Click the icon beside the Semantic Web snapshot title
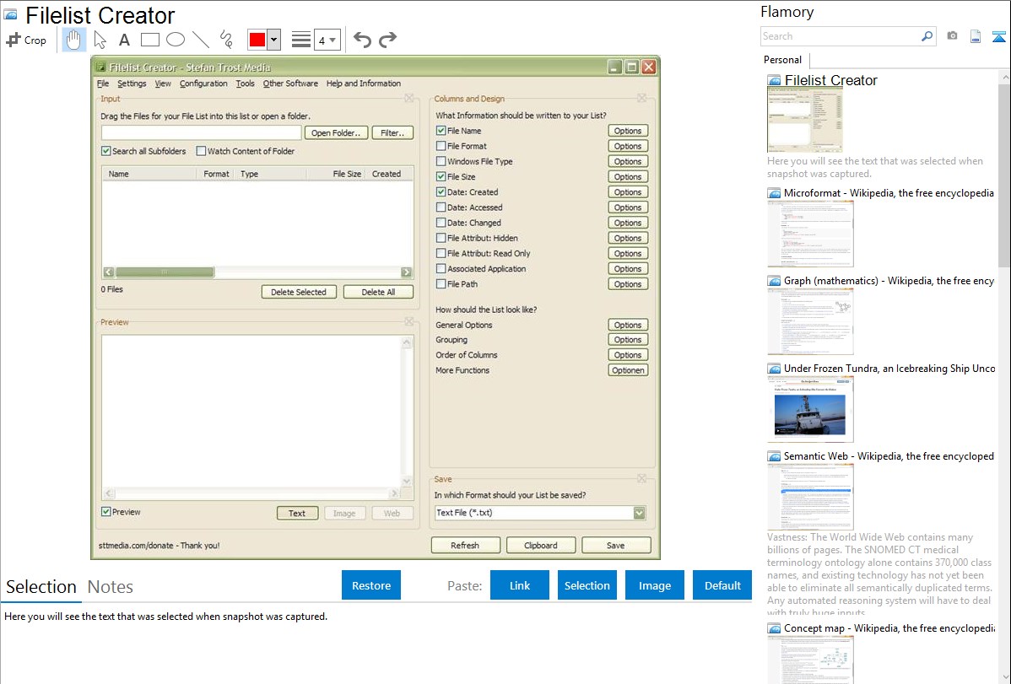Viewport: 1011px width, 684px height. coord(774,456)
